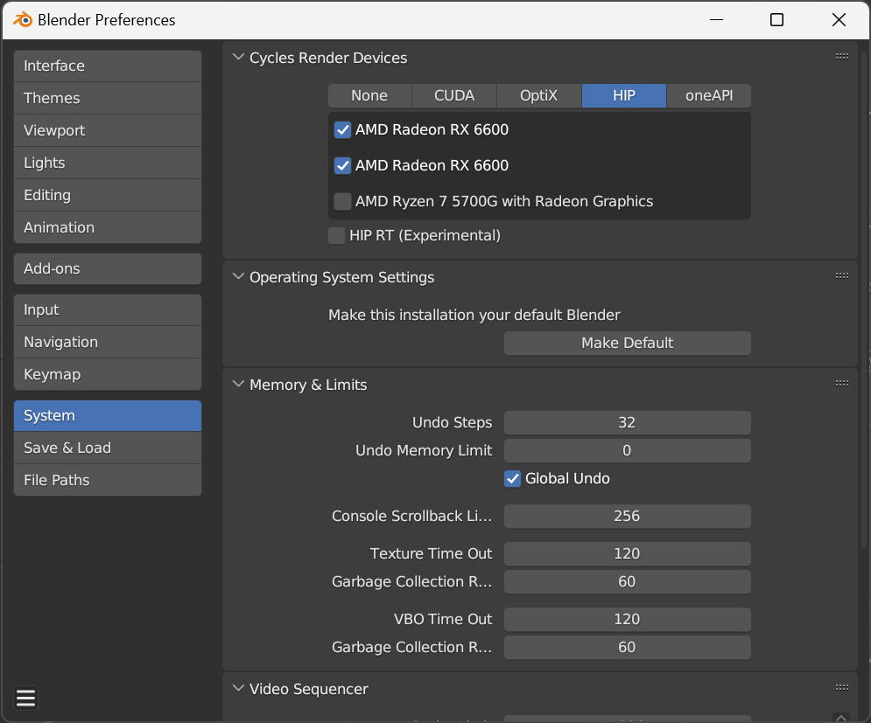This screenshot has height=723, width=871.
Task: Switch to the CUDA render device tab
Action: 453,95
